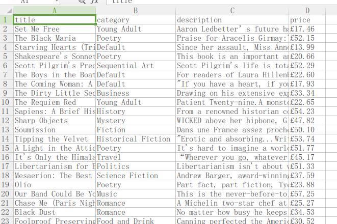Select 'The Dirty Little Sec' cell
This screenshot has width=337, height=224.
point(55,93)
